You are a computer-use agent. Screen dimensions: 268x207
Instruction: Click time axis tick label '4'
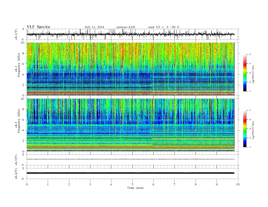[111, 184]
